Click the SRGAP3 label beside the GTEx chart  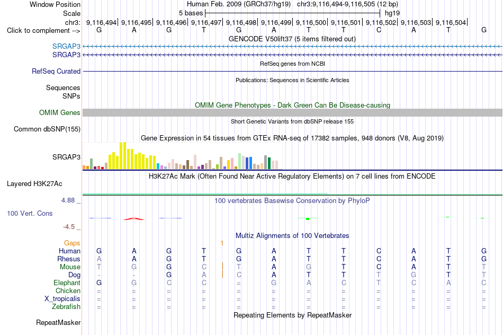coord(66,157)
